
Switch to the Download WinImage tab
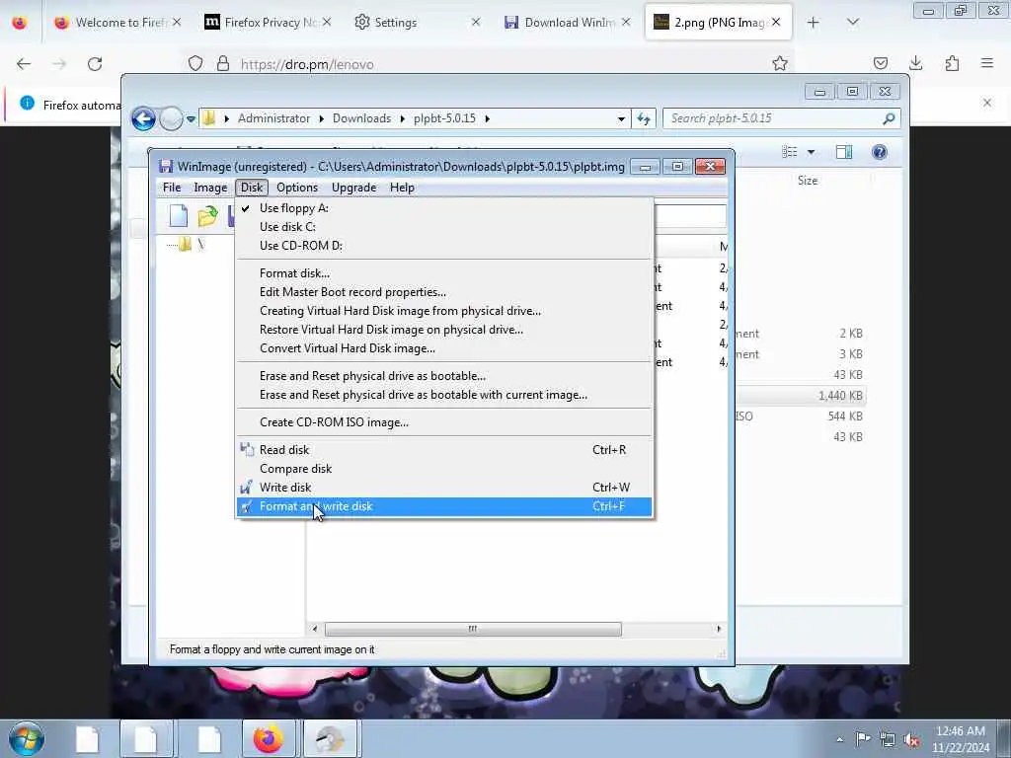[x=568, y=23]
